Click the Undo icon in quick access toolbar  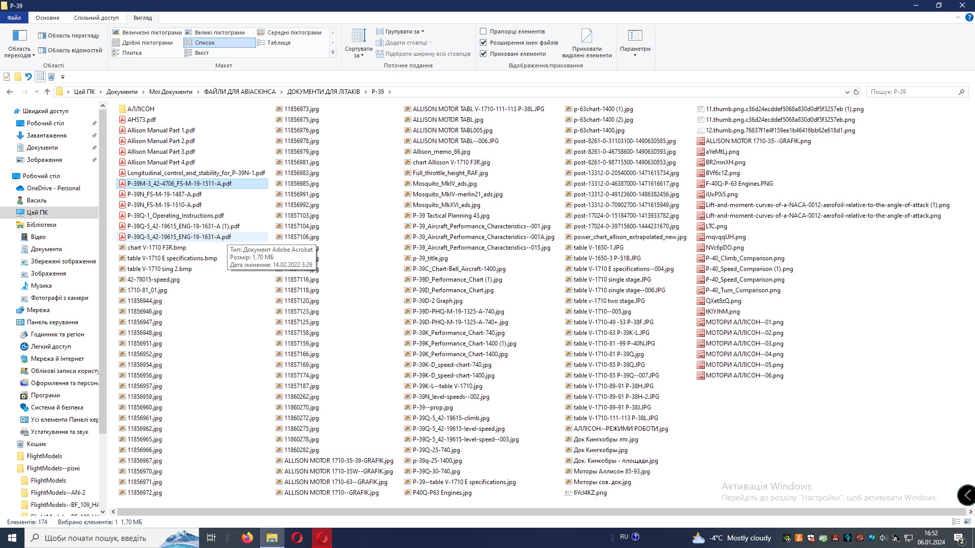pos(28,77)
